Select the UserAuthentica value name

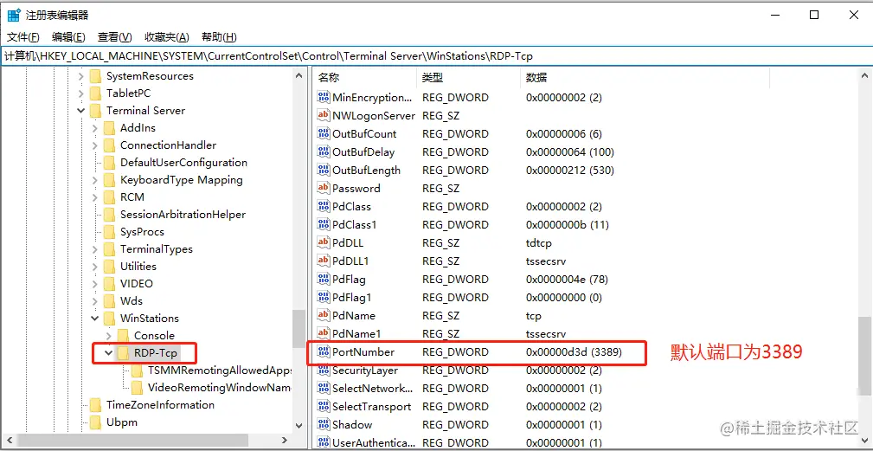[x=374, y=443]
